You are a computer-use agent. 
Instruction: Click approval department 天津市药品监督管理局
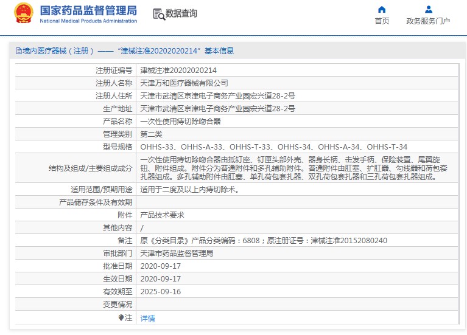point(177,254)
